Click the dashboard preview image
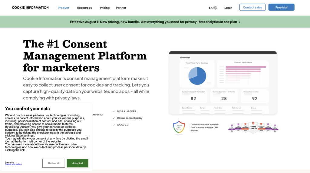The height and width of the screenshot is (173, 310). (223, 82)
